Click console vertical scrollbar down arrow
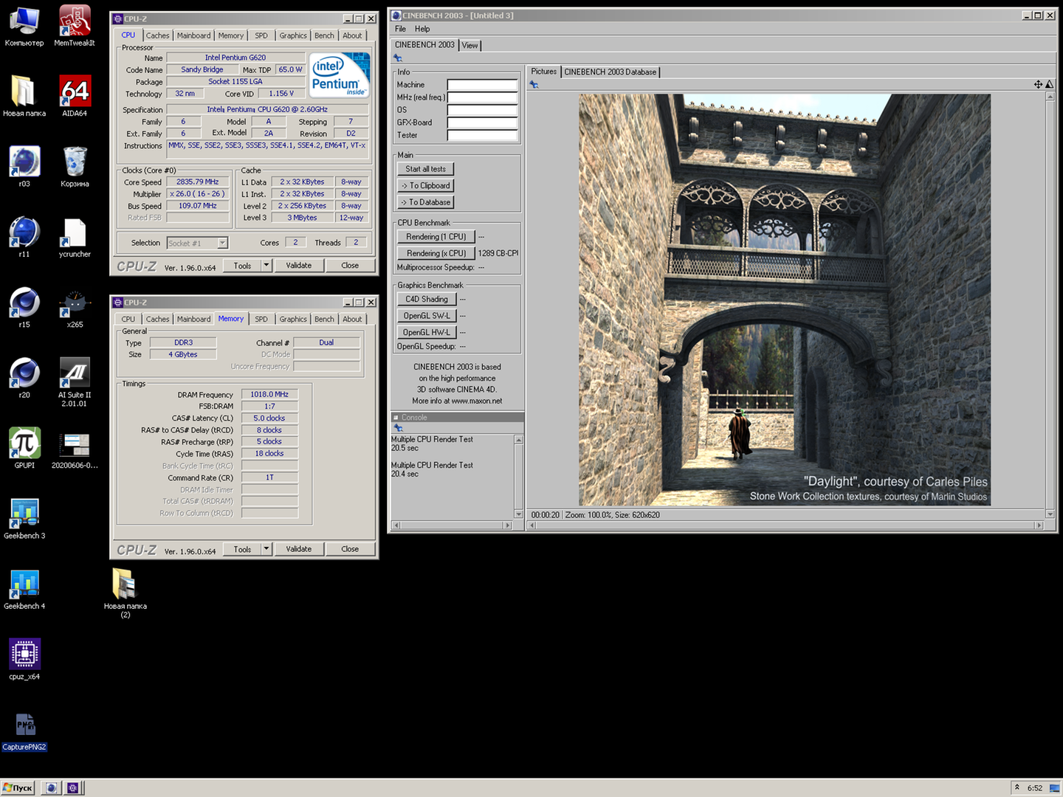This screenshot has height=797, width=1063. click(519, 514)
